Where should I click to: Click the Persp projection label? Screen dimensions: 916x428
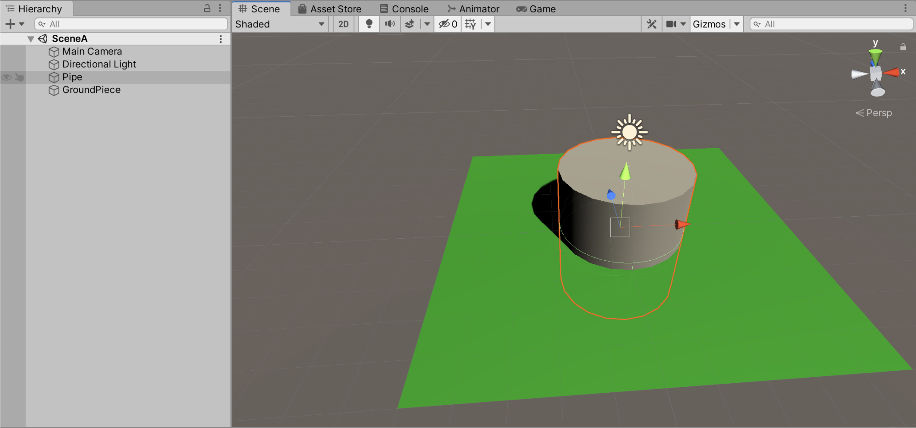[x=874, y=113]
